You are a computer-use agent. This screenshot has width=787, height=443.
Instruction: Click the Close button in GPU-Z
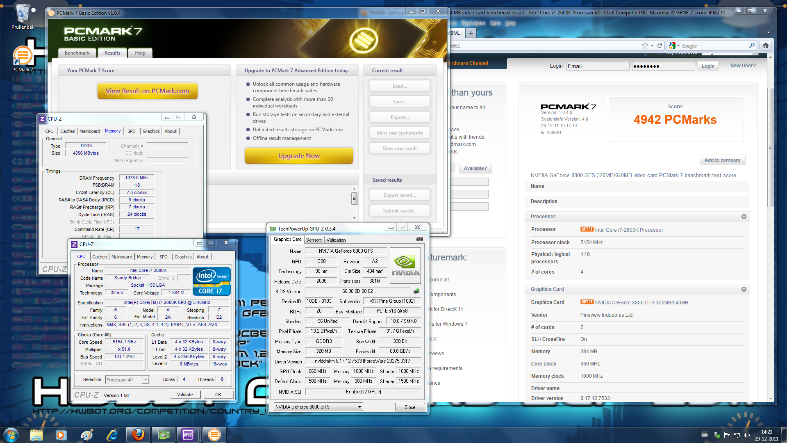click(410, 407)
